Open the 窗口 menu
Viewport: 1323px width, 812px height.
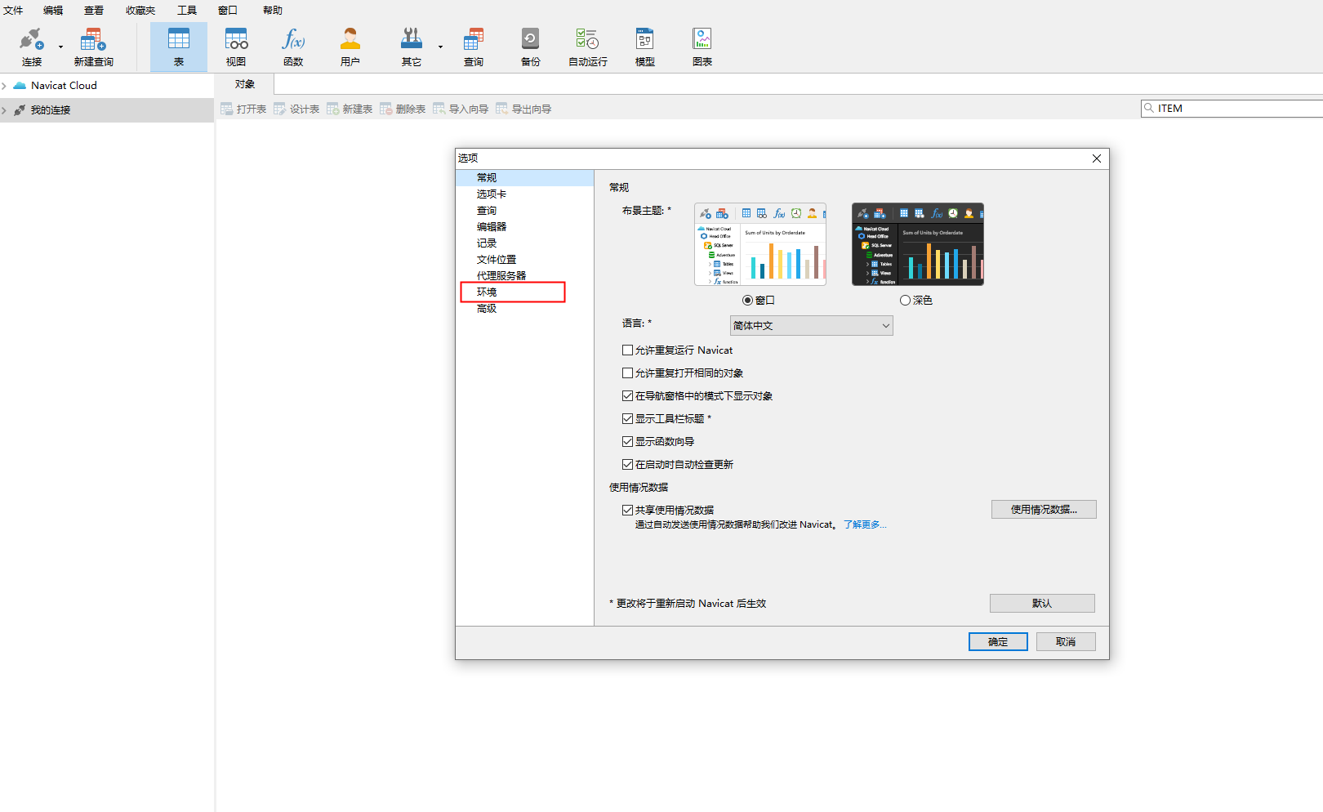[x=228, y=11]
